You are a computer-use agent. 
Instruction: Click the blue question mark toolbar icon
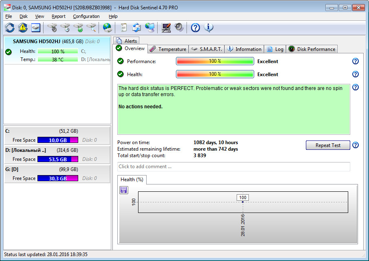[195, 28]
